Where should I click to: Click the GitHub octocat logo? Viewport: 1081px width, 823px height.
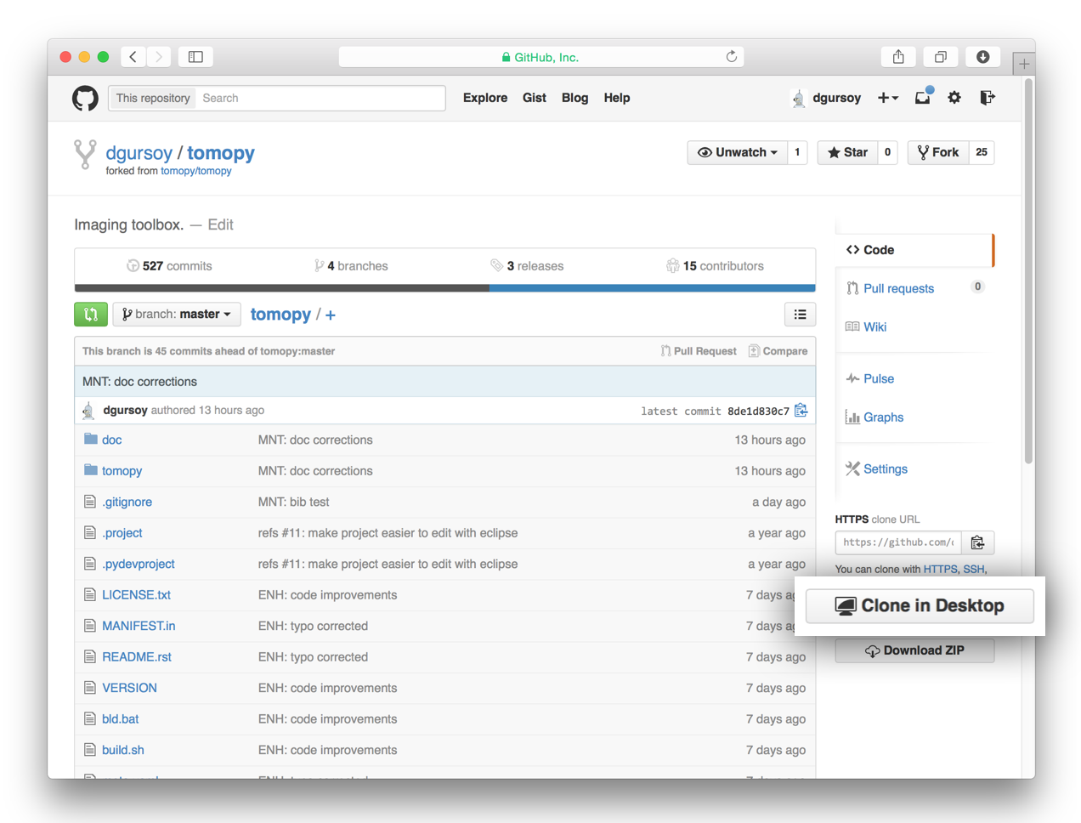click(x=85, y=99)
